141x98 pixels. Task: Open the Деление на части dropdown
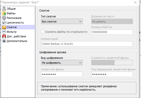[112, 21]
